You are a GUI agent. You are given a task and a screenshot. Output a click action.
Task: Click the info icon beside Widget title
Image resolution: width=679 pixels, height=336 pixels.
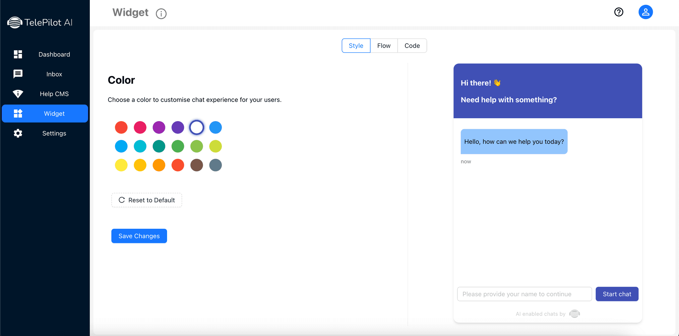[x=161, y=14]
